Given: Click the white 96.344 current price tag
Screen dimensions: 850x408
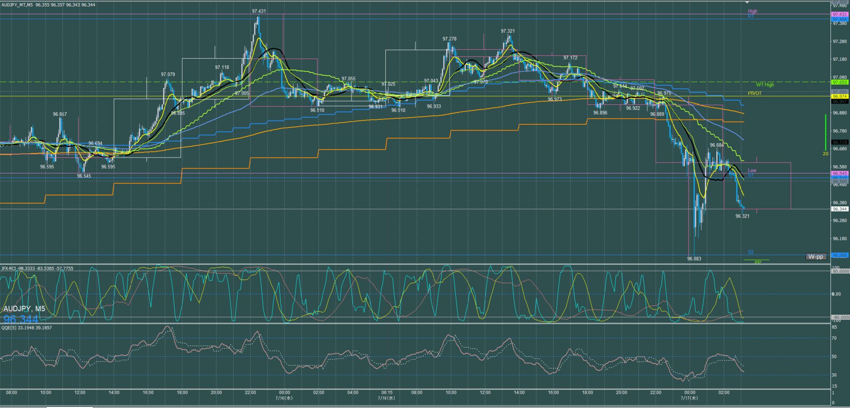Looking at the screenshot, I should [x=839, y=209].
